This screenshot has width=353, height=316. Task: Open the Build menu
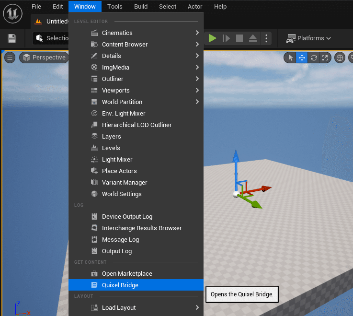coord(141,7)
